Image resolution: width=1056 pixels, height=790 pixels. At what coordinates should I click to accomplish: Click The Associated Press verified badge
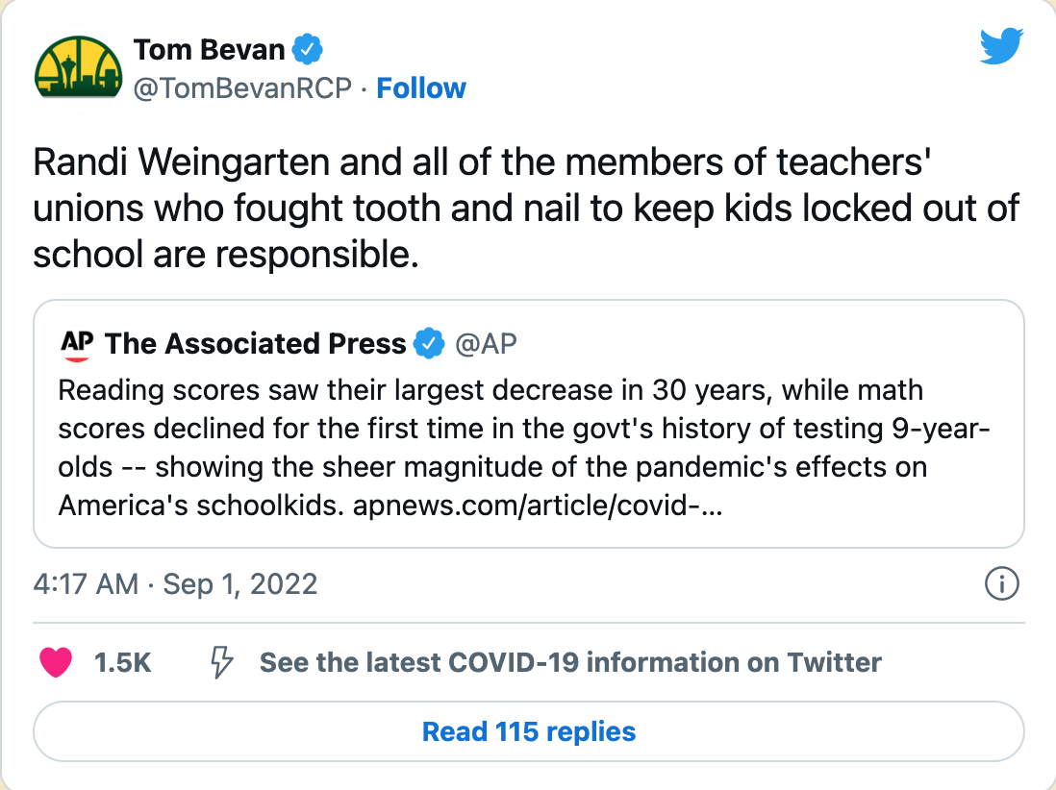(428, 343)
